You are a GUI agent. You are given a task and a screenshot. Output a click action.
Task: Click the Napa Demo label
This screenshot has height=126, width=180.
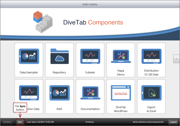(x=121, y=73)
